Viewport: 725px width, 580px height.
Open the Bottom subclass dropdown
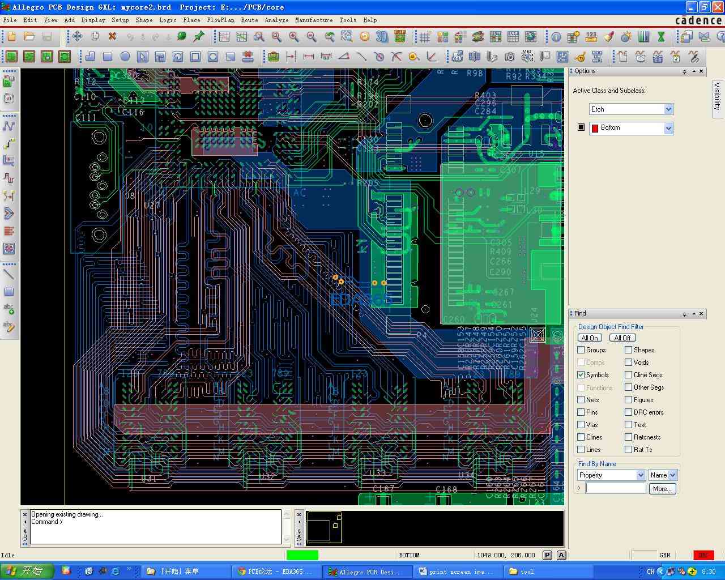tap(668, 129)
